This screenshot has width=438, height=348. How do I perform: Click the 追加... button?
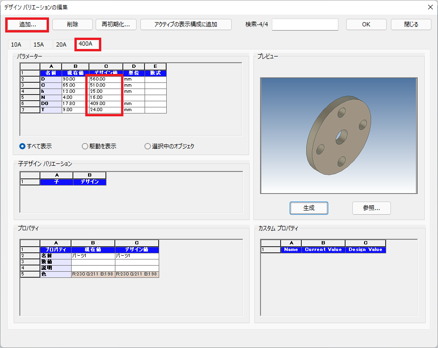pos(27,24)
